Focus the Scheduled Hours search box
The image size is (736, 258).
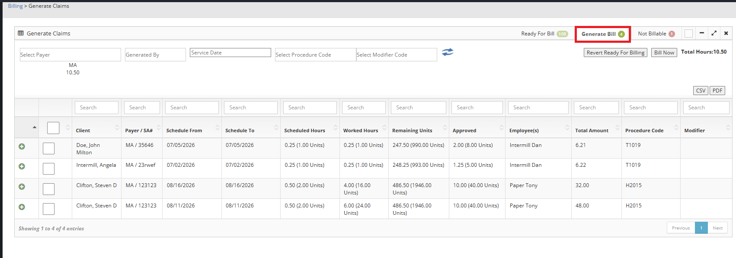pos(310,108)
